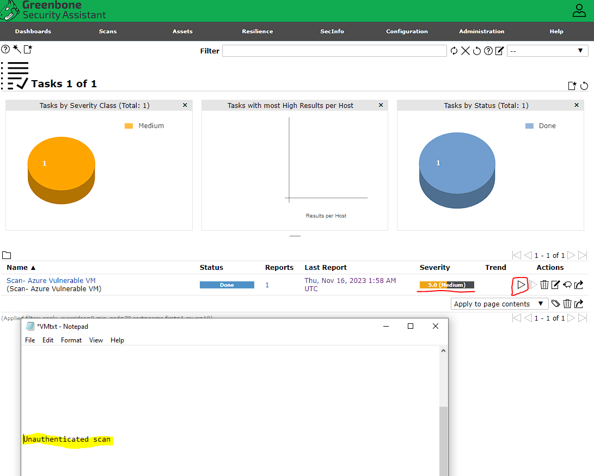Open Notepad View menu

tap(96, 340)
